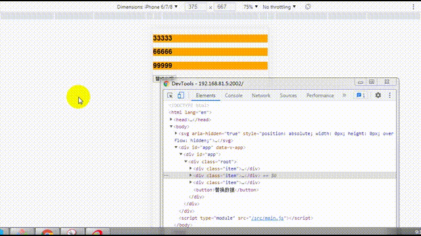This screenshot has height=236, width=421.
Task: Click the width field showing 375
Action: pyautogui.click(x=196, y=7)
